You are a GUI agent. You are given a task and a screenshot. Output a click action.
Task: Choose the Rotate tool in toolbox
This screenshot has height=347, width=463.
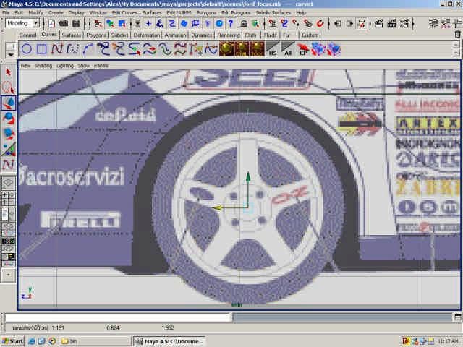(x=9, y=119)
